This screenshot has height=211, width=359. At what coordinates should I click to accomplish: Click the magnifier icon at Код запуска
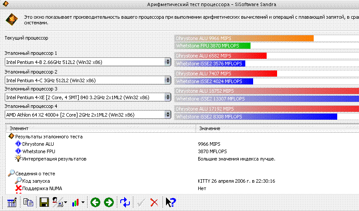point(18,181)
